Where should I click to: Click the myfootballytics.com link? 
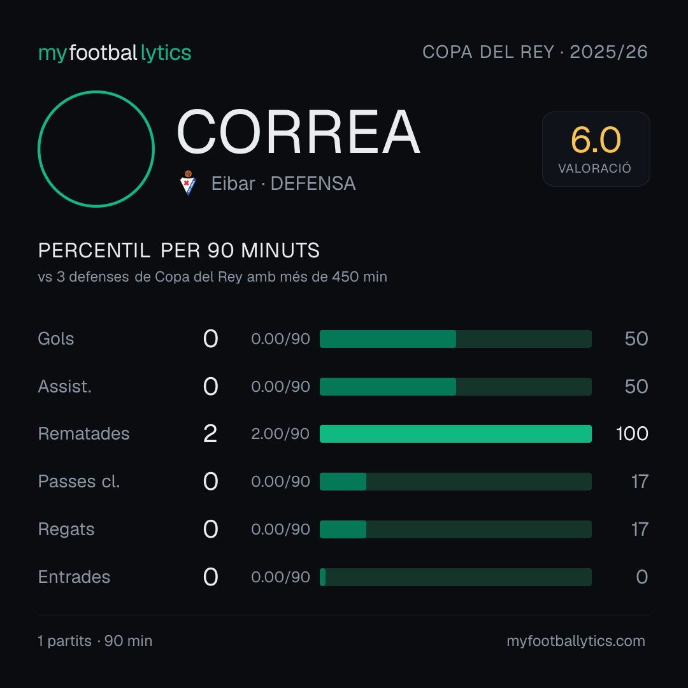pyautogui.click(x=576, y=641)
